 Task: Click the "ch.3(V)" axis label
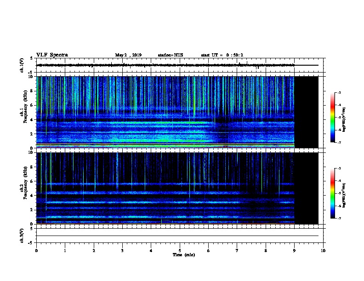click(x=22, y=236)
